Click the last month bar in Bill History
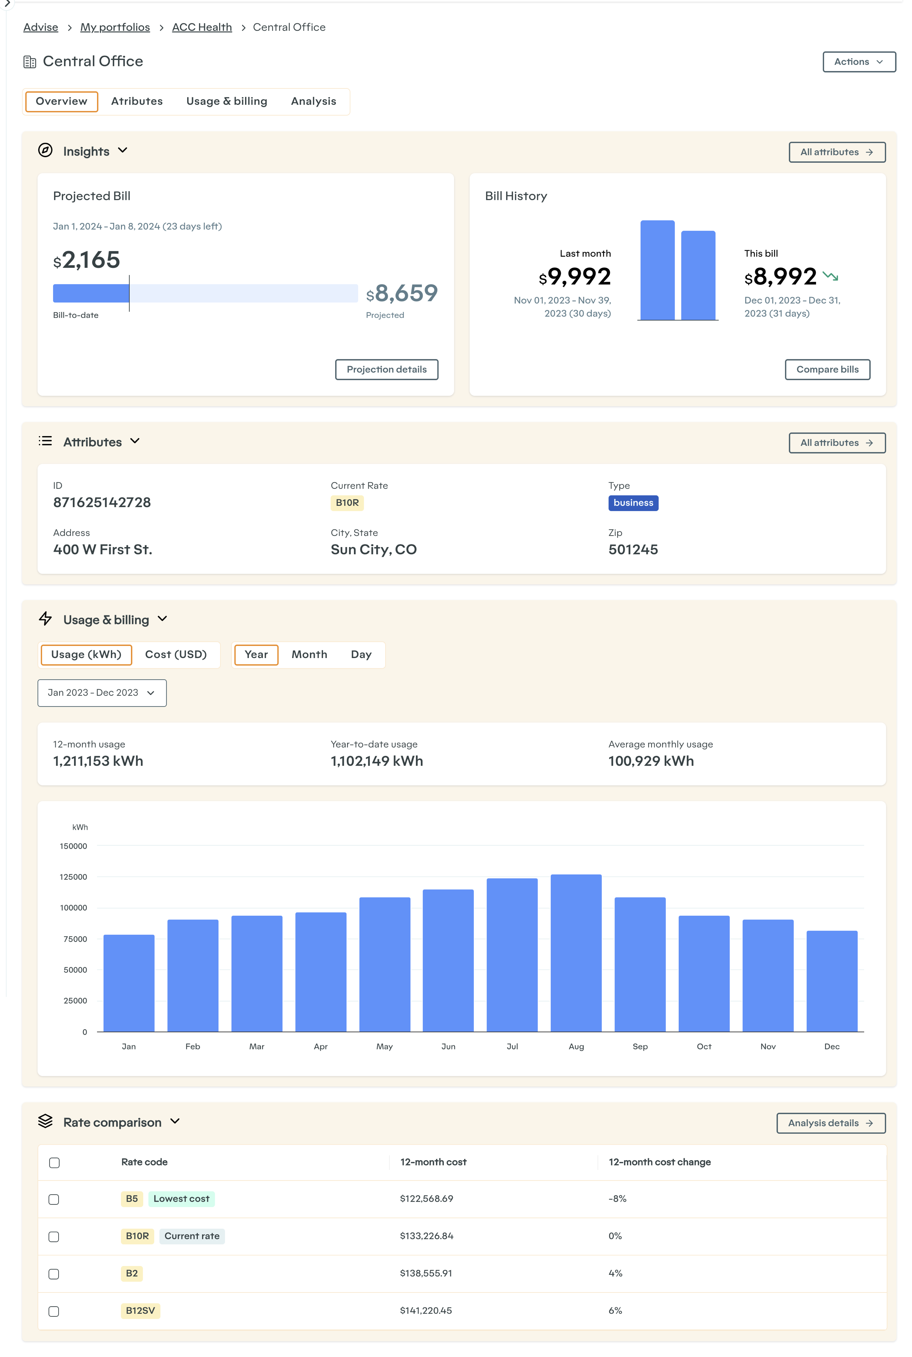 [657, 270]
